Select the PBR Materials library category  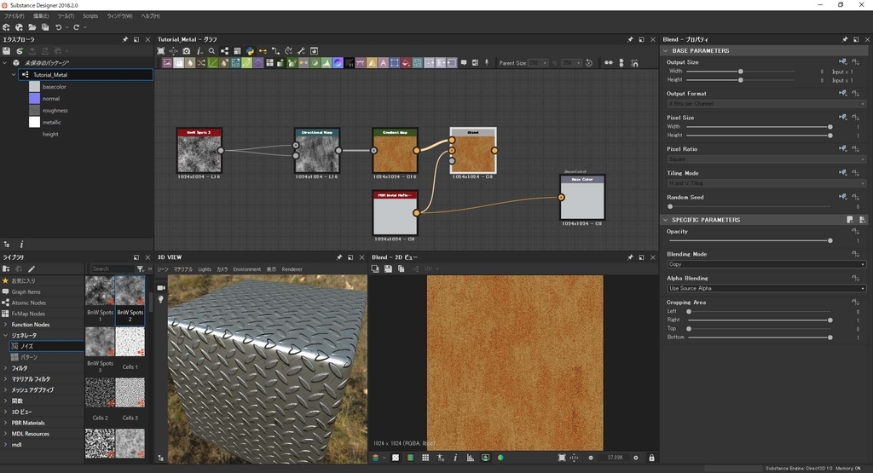tap(28, 423)
